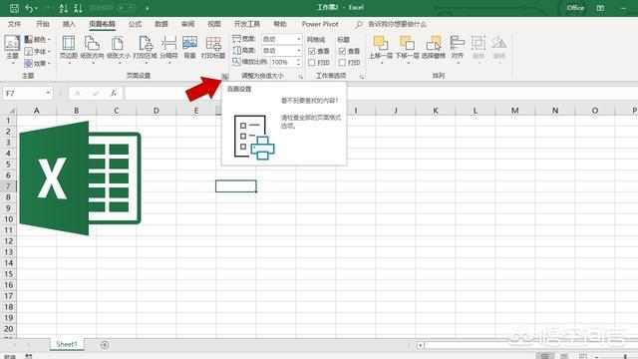Sort descending Z to A quick icon
Image resolution: width=638 pixels, height=359 pixels.
point(78,8)
